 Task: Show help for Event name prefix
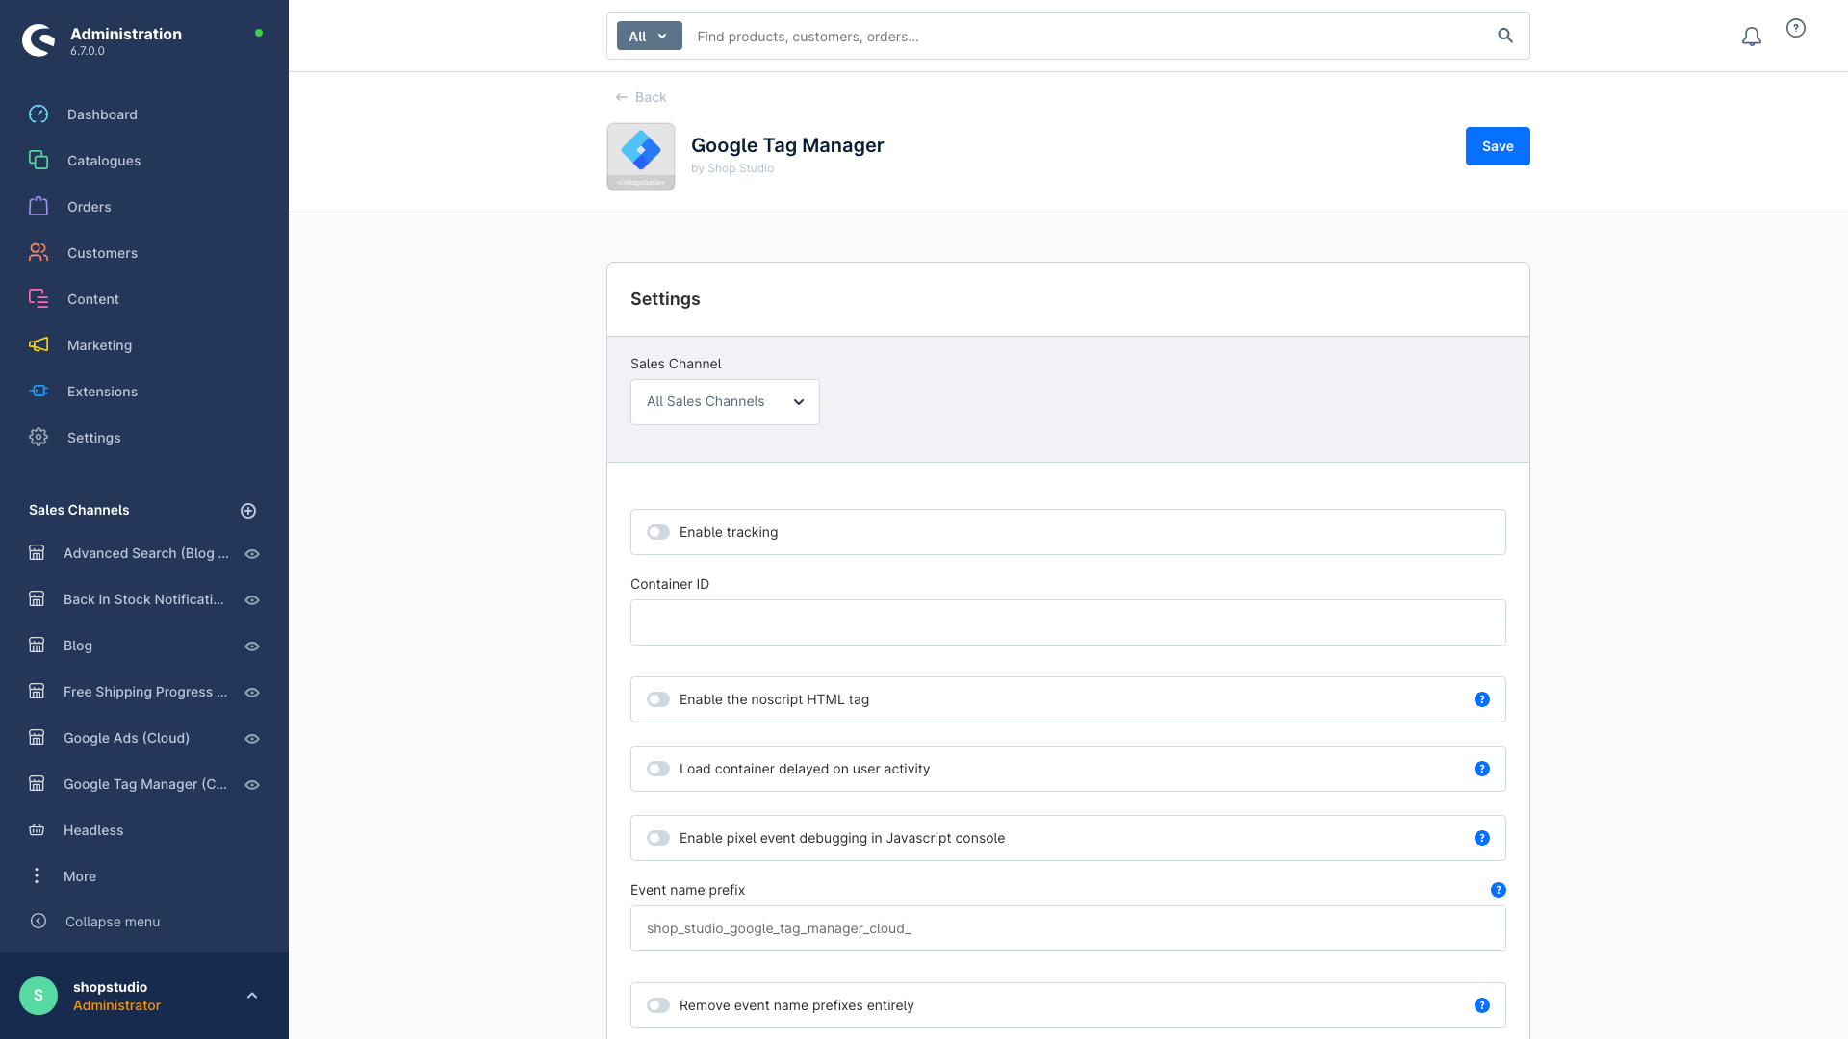click(1499, 890)
